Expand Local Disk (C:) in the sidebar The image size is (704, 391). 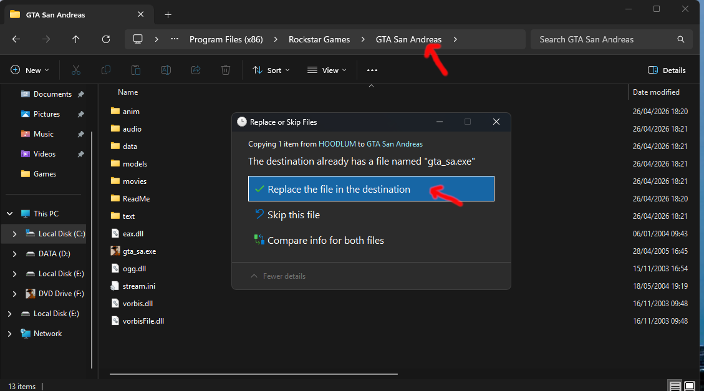pos(14,234)
